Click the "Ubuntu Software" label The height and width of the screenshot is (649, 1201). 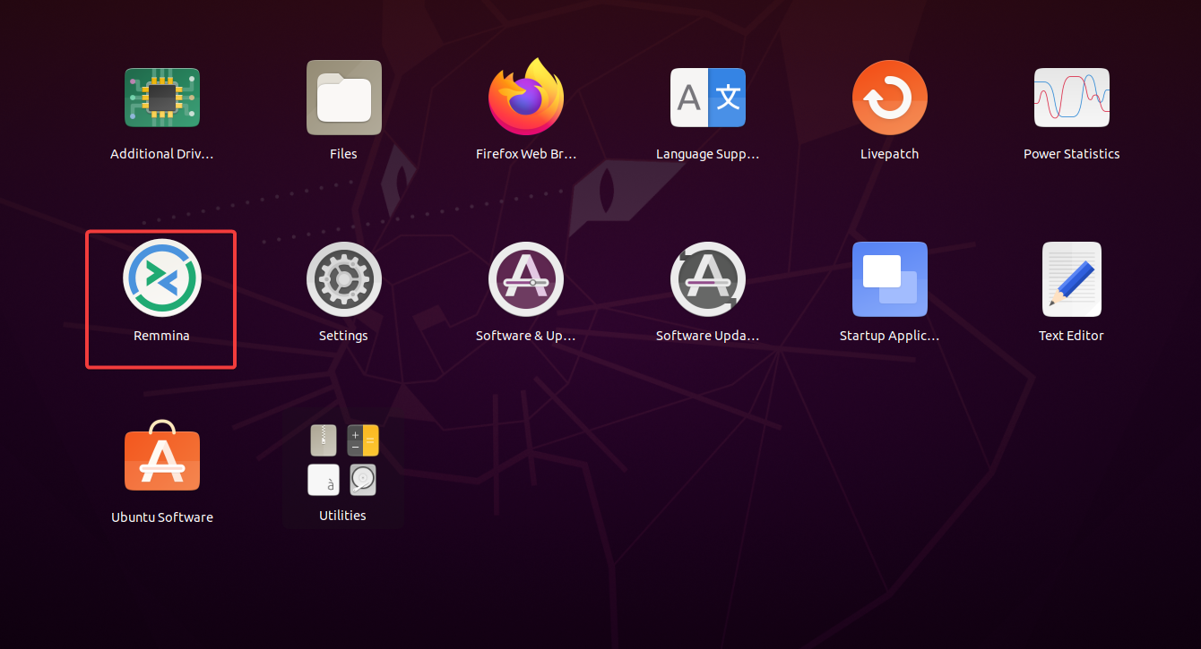pyautogui.click(x=162, y=517)
